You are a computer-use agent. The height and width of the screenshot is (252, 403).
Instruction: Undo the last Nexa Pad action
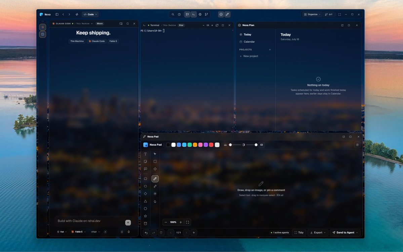(x=146, y=233)
